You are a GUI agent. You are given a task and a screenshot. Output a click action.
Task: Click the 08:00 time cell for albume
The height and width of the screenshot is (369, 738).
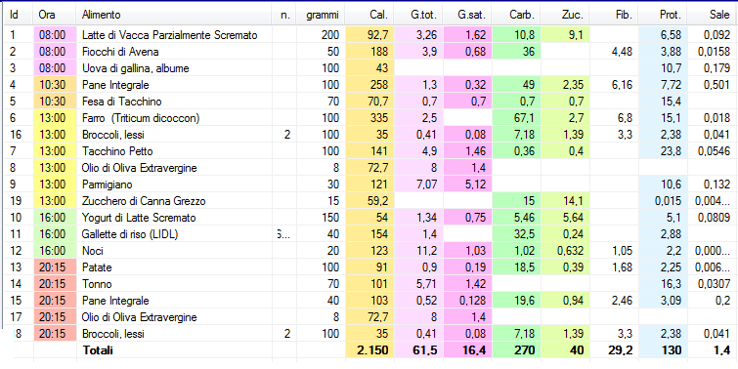coord(55,68)
